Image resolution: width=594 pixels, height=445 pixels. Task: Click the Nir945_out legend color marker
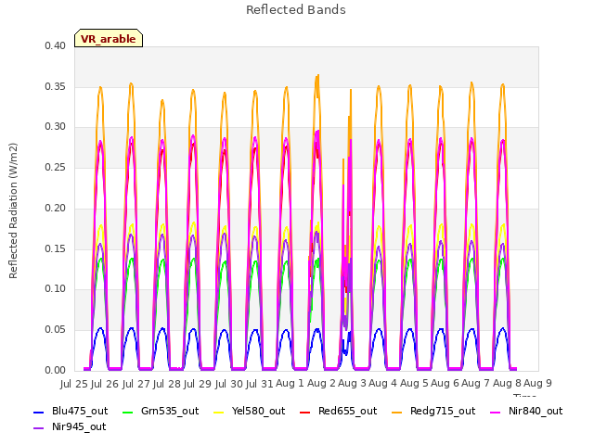click(x=39, y=428)
